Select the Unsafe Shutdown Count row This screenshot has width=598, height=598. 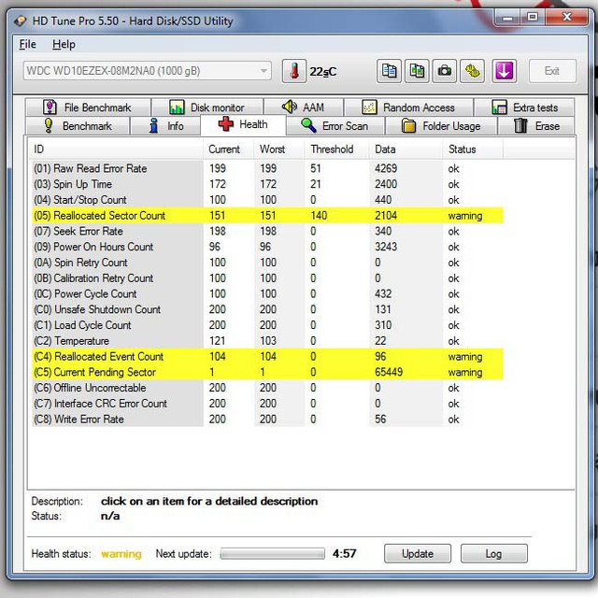coord(267,309)
